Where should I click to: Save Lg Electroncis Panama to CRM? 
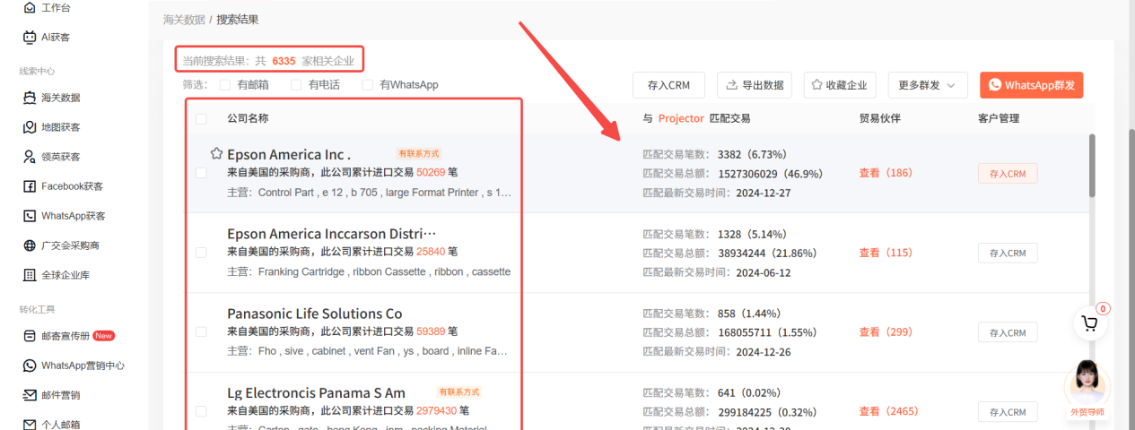pyautogui.click(x=1008, y=412)
